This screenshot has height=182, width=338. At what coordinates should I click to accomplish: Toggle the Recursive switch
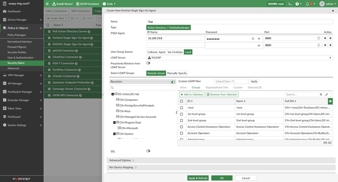pyautogui.click(x=173, y=82)
